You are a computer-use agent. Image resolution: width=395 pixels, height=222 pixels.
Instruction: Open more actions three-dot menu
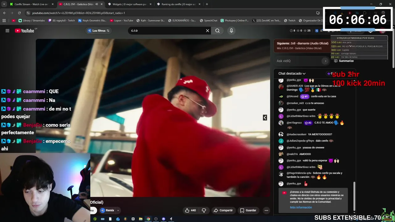tap(266, 210)
